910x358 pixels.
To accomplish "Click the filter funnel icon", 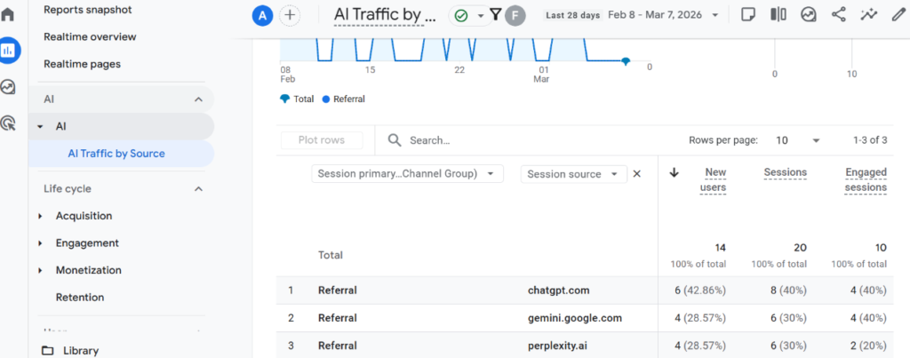I will click(496, 15).
